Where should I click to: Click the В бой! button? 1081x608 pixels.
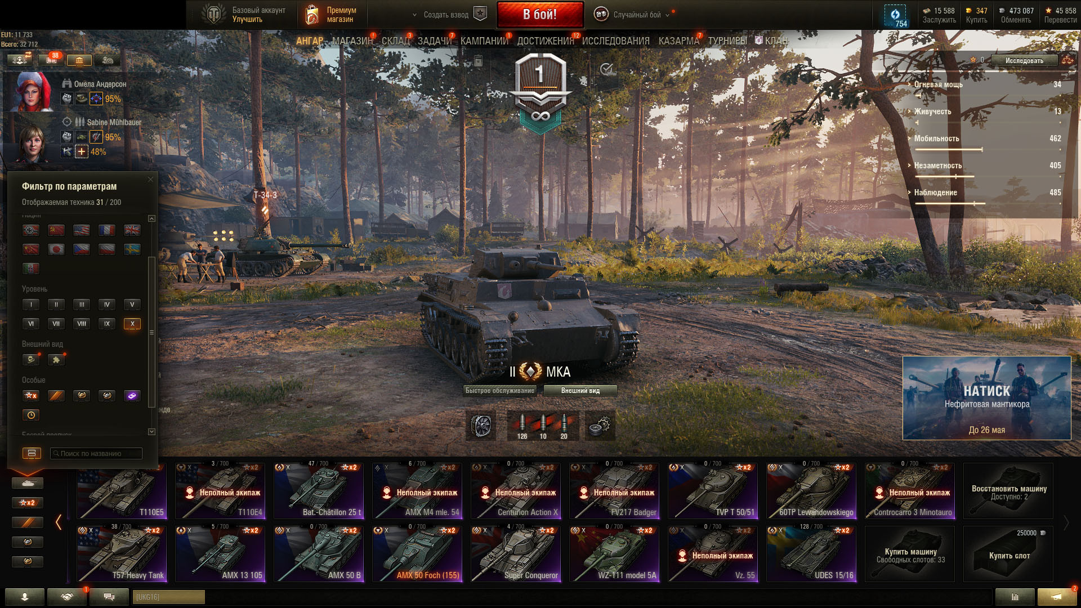coord(540,15)
